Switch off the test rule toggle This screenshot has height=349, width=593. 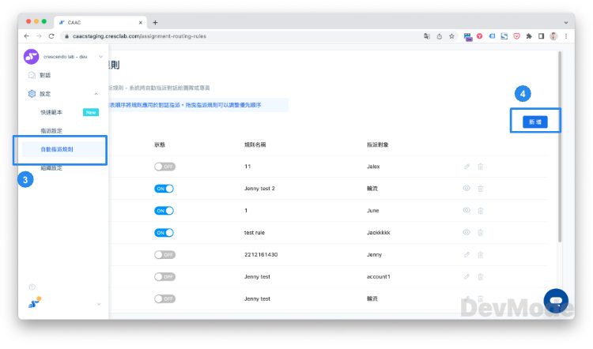164,233
